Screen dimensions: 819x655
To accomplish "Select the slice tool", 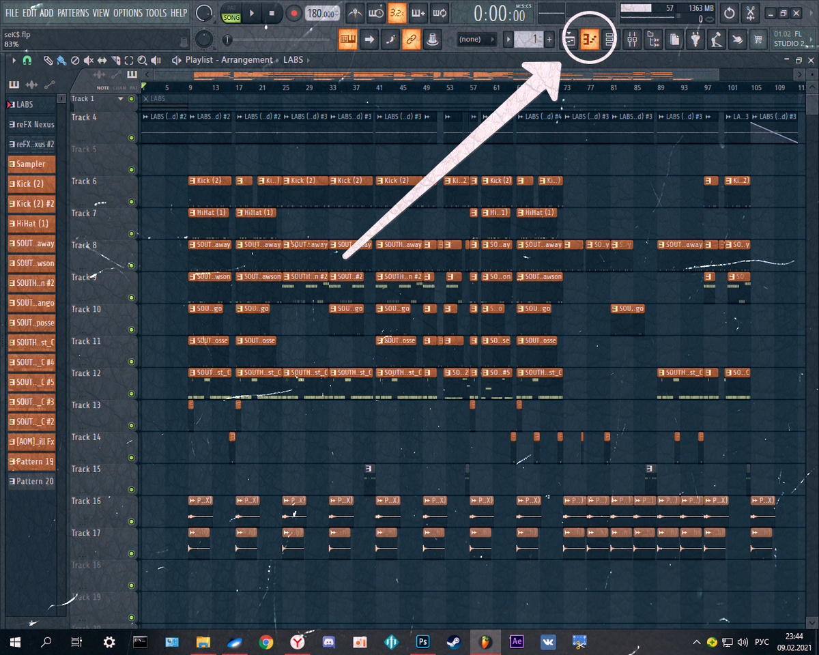I will [116, 60].
